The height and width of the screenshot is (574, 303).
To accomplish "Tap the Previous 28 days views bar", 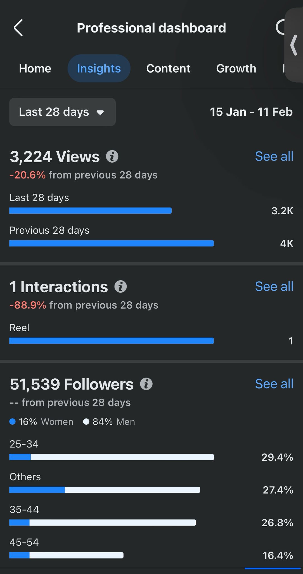I will click(112, 243).
